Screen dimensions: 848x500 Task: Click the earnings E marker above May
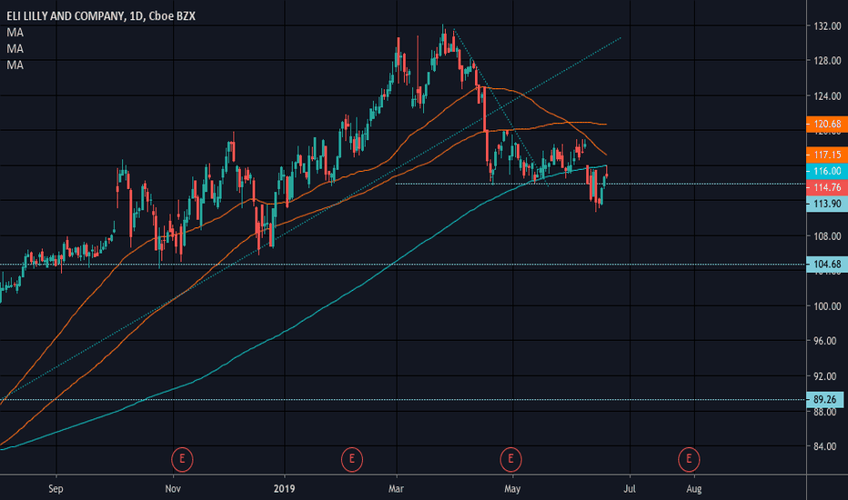[510, 459]
